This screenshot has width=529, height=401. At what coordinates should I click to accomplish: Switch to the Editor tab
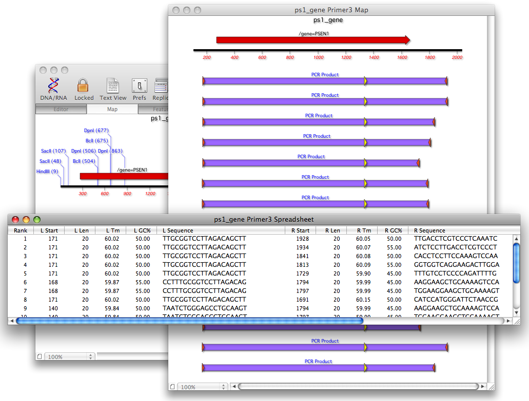tap(61, 109)
